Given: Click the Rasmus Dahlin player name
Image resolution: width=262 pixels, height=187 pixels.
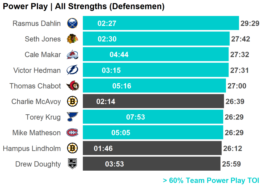Looking at the screenshot, I should (37, 24).
